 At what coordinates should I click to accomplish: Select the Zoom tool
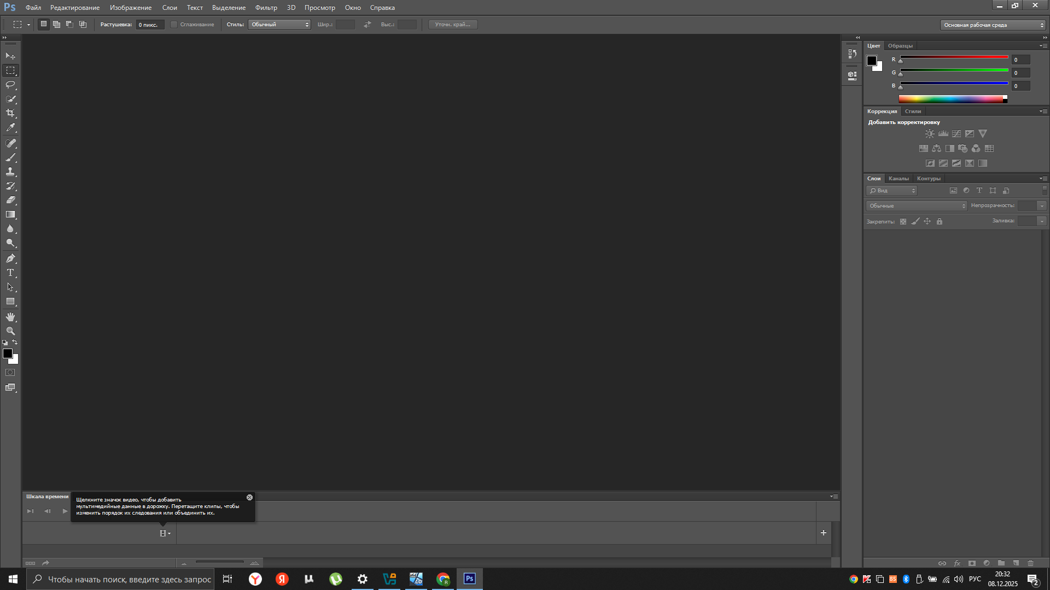tap(10, 331)
